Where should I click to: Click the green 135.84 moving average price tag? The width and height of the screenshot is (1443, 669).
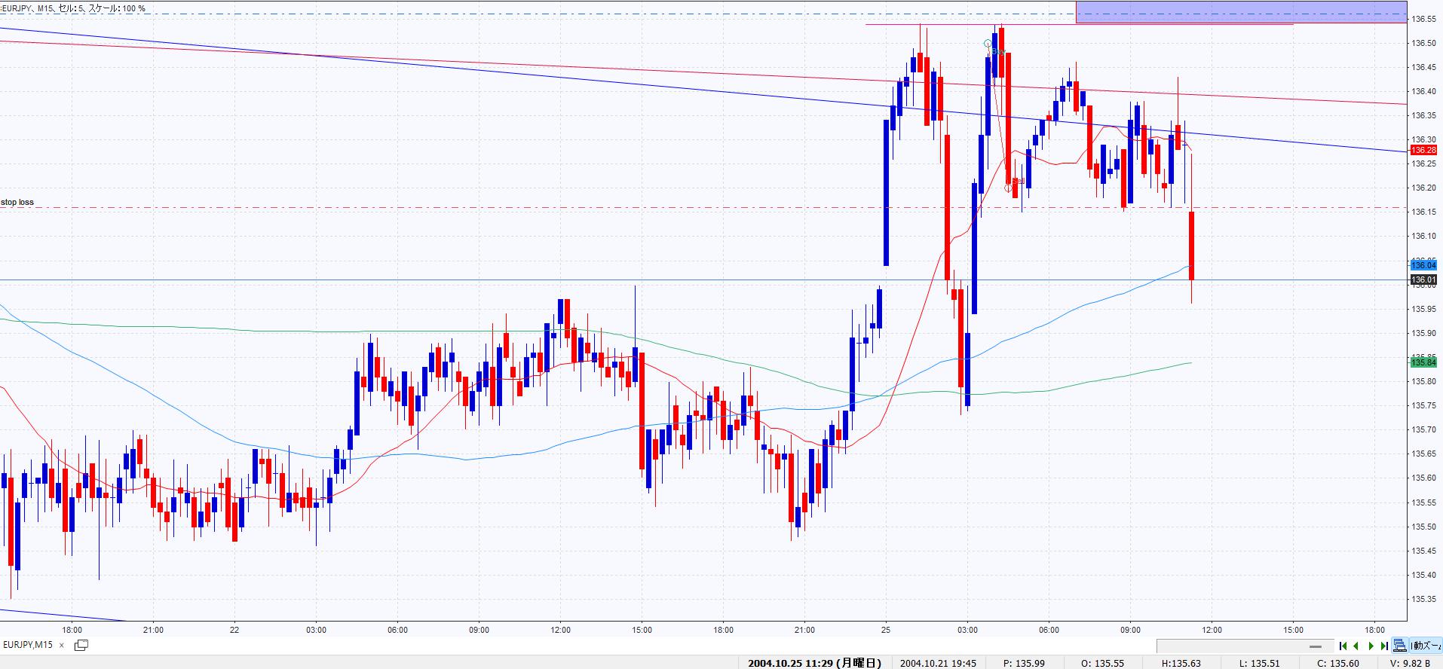[x=1423, y=362]
